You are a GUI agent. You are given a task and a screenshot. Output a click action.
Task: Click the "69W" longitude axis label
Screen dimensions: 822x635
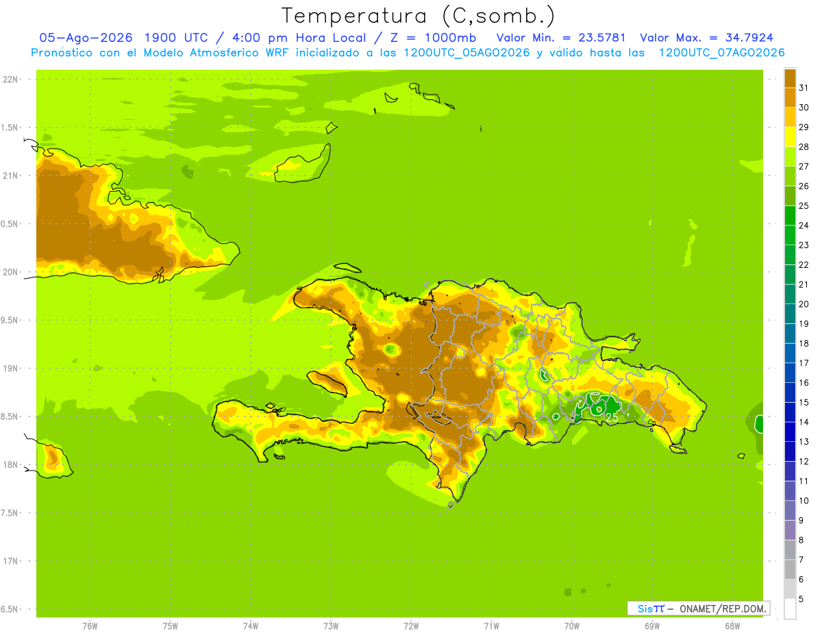[x=651, y=625]
